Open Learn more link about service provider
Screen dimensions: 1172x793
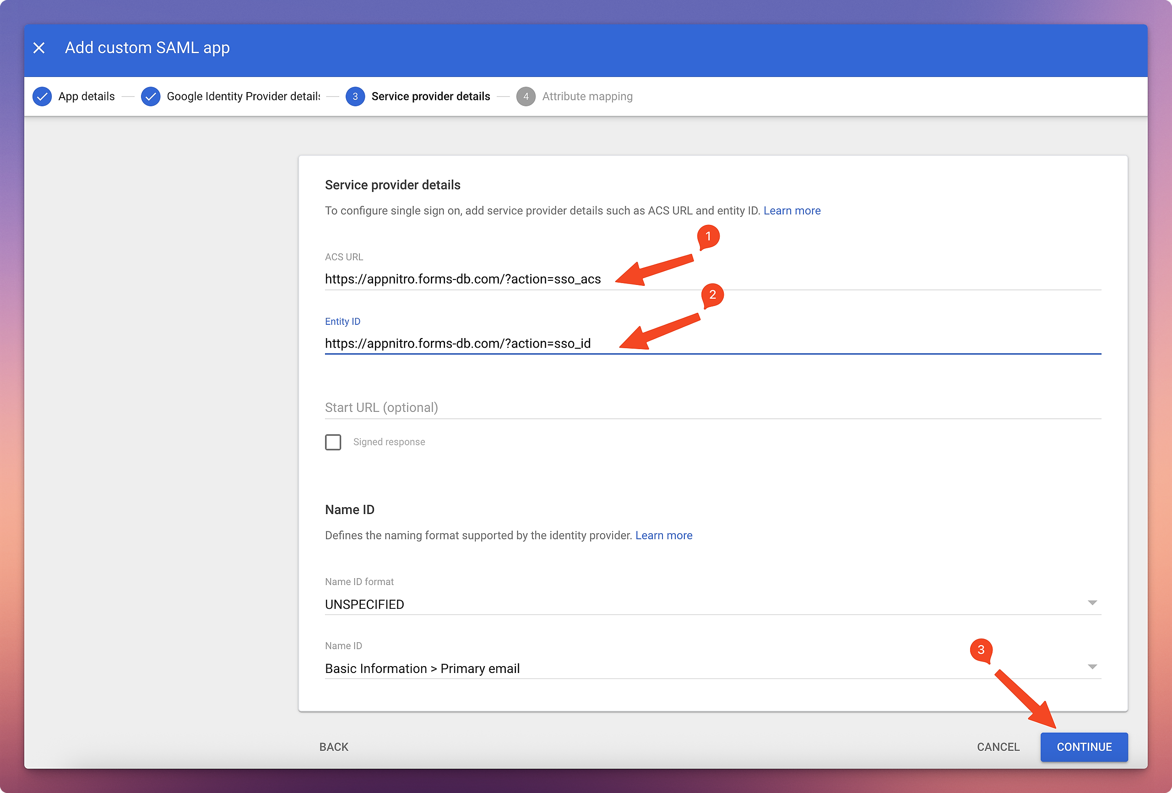[x=792, y=210]
